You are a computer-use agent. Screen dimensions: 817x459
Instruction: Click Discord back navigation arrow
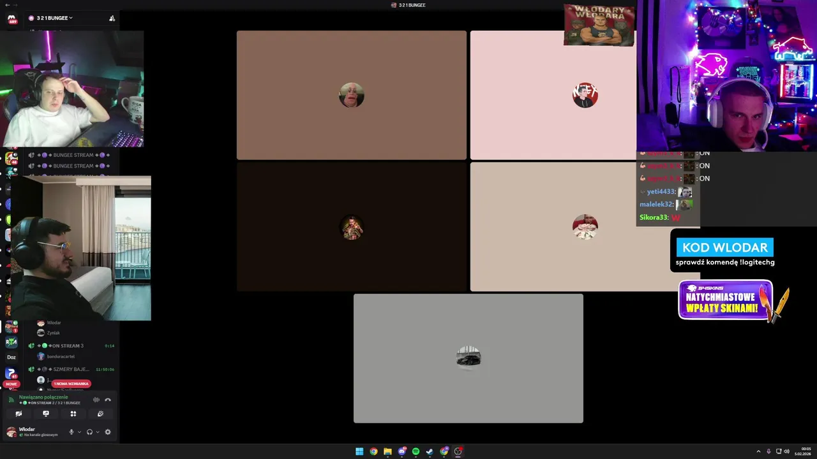6,5
